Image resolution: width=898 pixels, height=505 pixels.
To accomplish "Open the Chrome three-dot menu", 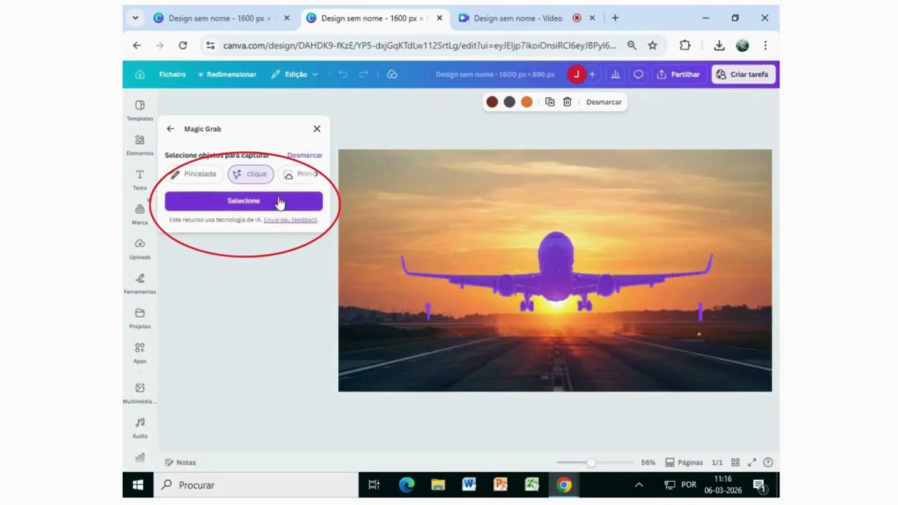I will point(765,46).
